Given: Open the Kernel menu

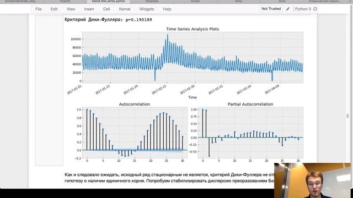Looking at the screenshot, I should [x=125, y=9].
